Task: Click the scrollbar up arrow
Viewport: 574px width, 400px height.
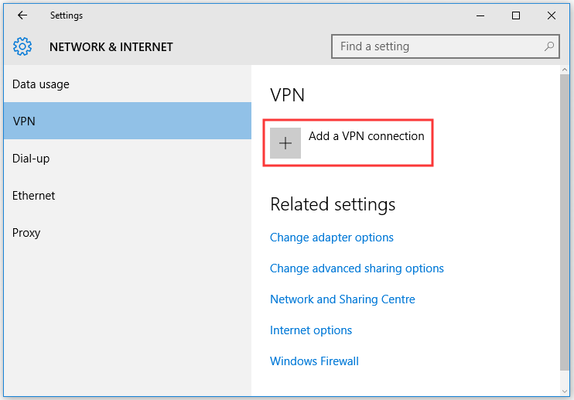Action: [x=564, y=70]
